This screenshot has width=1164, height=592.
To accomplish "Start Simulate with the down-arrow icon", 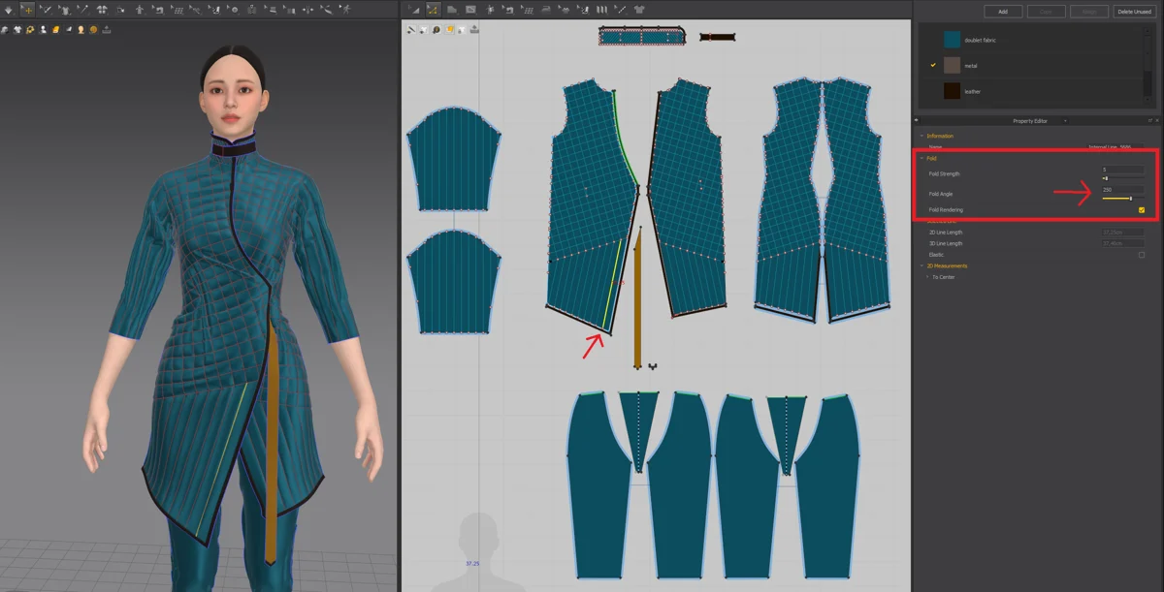I will (x=8, y=10).
